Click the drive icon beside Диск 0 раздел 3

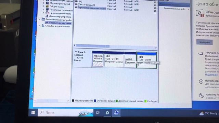click(x=76, y=4)
